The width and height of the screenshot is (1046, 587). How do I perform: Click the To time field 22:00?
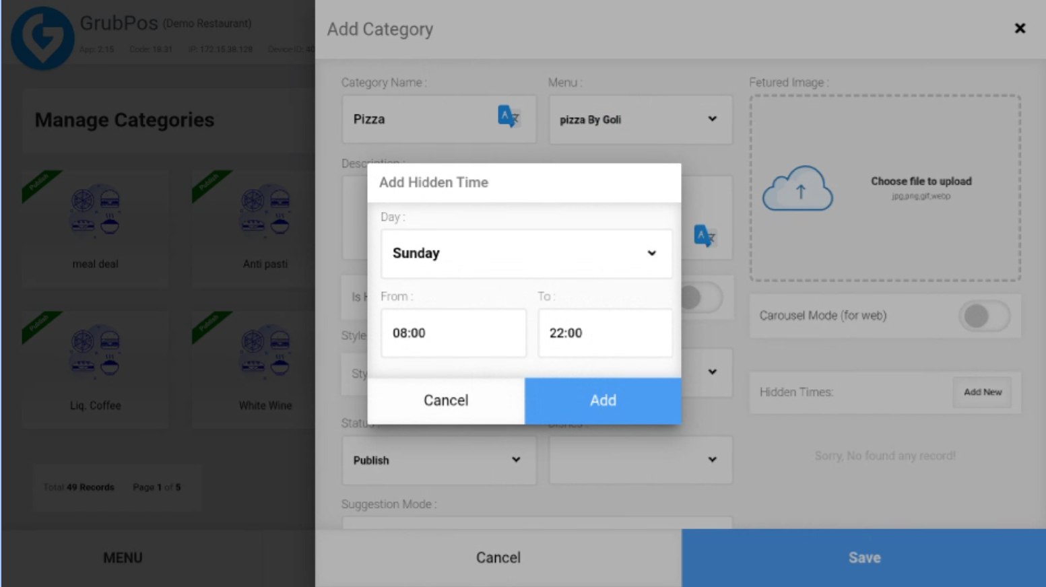click(x=605, y=333)
